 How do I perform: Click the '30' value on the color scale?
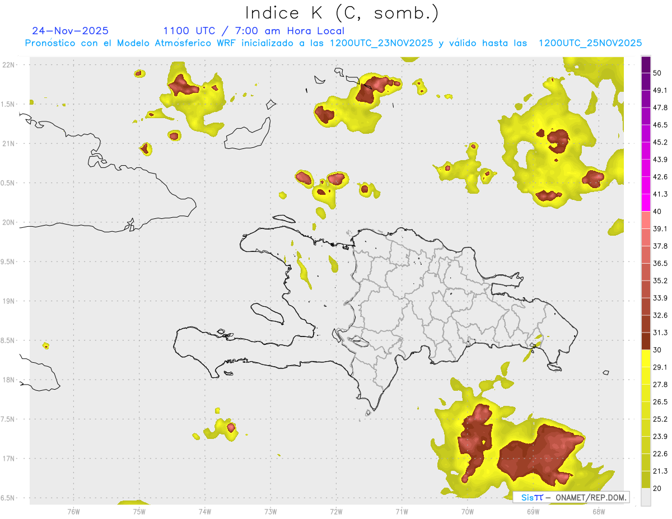tap(657, 350)
